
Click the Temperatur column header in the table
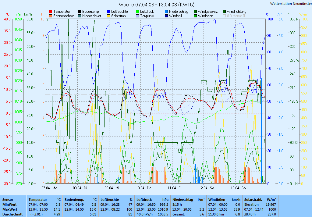click(38, 200)
